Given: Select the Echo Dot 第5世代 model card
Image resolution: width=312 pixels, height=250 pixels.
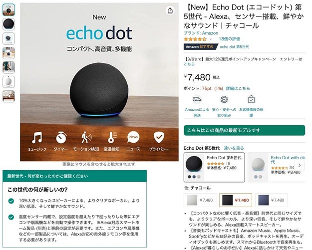Looking at the screenshot, I should coord(214,167).
